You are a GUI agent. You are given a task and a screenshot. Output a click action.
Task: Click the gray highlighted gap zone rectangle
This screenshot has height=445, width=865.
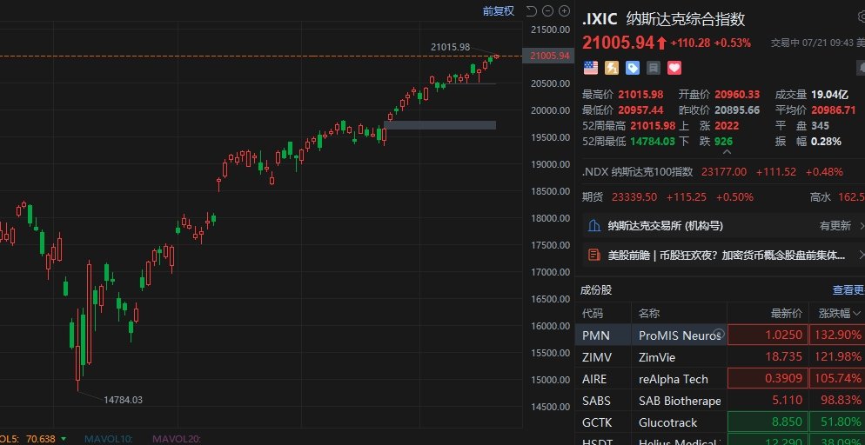tap(439, 125)
